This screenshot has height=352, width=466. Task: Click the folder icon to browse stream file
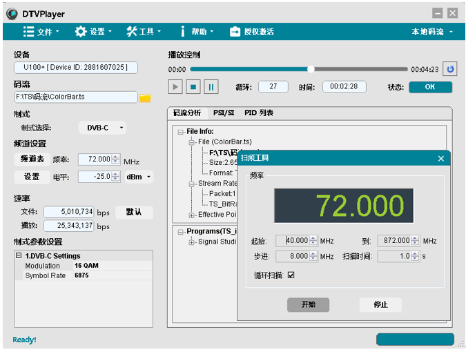[145, 98]
